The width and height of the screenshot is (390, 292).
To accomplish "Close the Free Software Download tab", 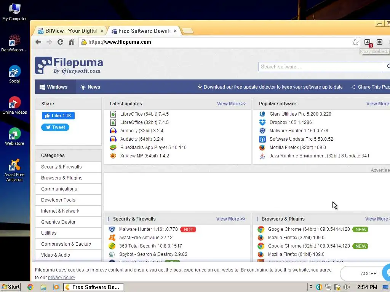I will tap(175, 31).
